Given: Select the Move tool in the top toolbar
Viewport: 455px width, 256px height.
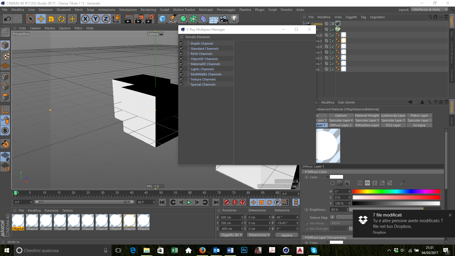Looking at the screenshot, I should 41,19.
